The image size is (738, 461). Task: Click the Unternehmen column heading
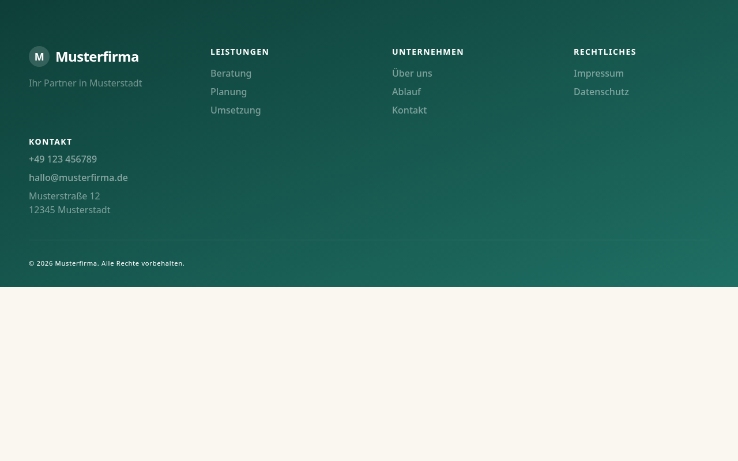[428, 52]
